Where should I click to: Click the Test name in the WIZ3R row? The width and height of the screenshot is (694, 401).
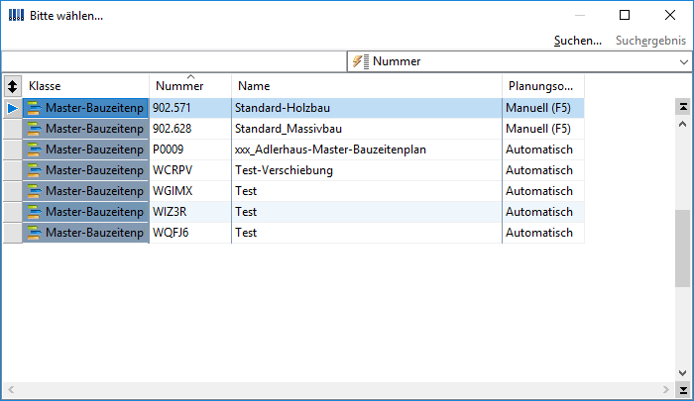pos(246,212)
